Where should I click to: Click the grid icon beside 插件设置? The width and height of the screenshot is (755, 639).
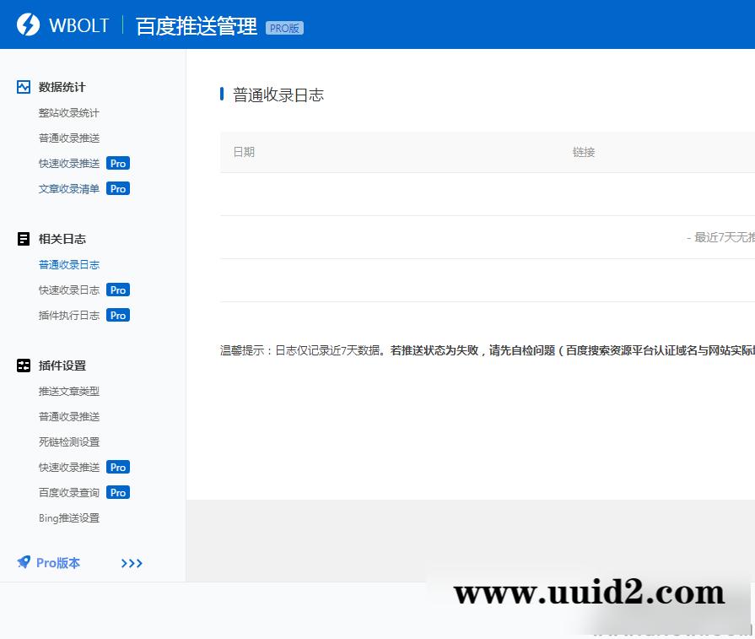(23, 366)
